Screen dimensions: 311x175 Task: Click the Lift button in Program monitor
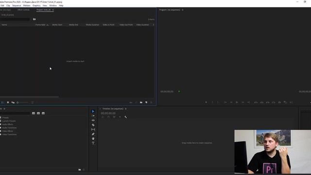click(256, 103)
